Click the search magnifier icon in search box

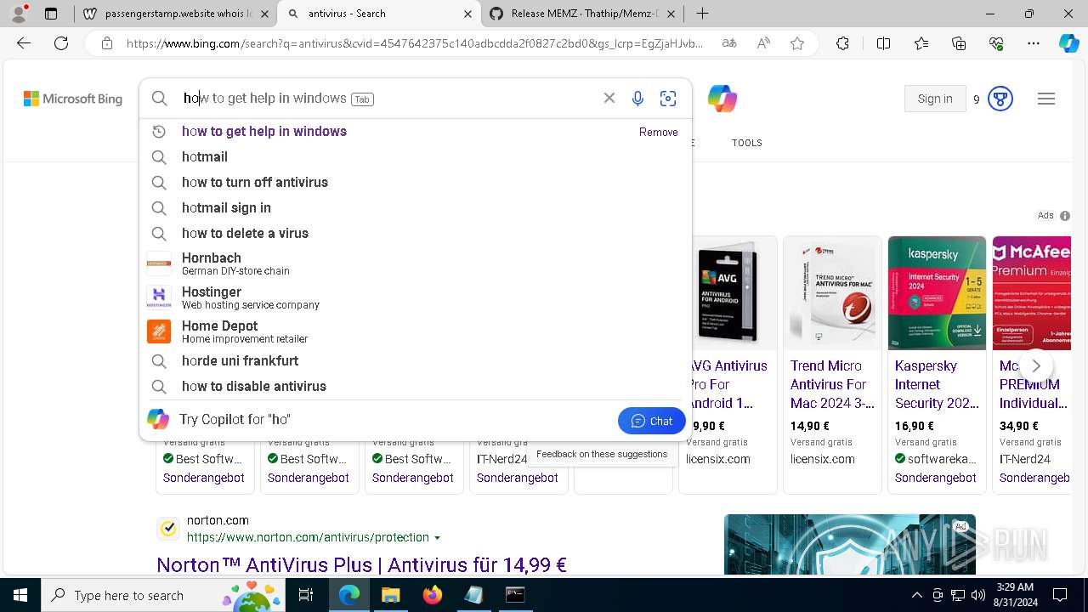point(159,99)
